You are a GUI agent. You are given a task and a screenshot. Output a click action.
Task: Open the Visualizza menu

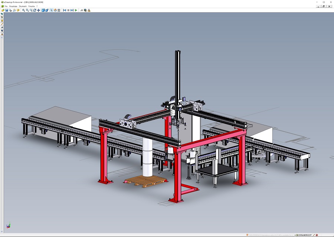pyautogui.click(x=13, y=6)
